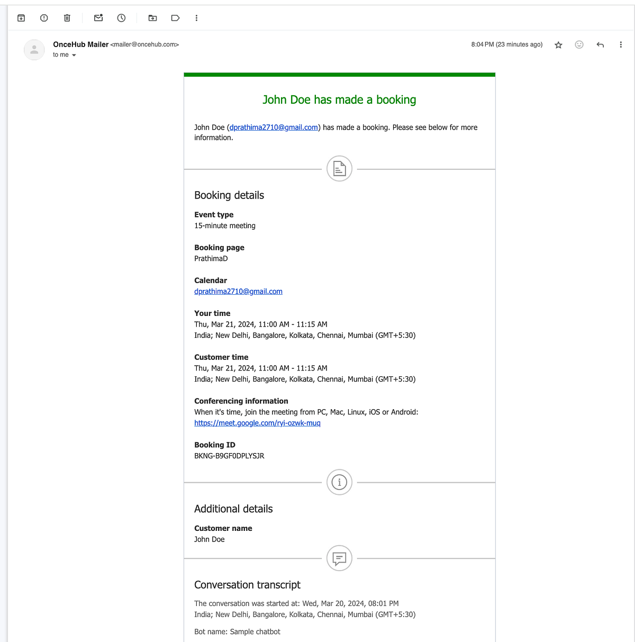Viewport: 635px width, 642px height.
Task: Click the sender profile avatar
Action: 34,50
